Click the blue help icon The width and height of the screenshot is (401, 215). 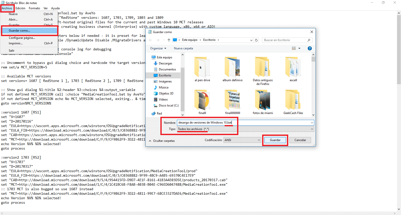click(x=310, y=48)
